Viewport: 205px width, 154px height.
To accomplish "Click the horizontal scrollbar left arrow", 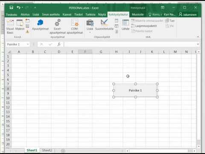I will point(127,151).
